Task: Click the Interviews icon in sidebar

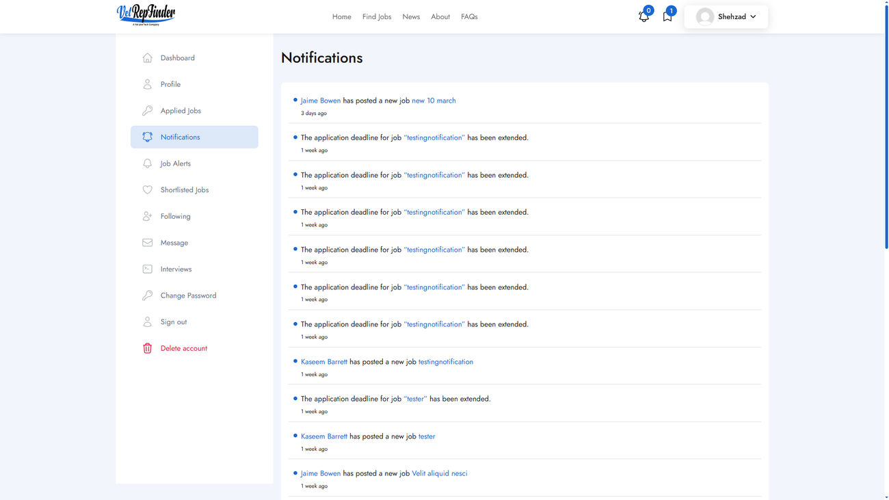Action: click(x=147, y=269)
